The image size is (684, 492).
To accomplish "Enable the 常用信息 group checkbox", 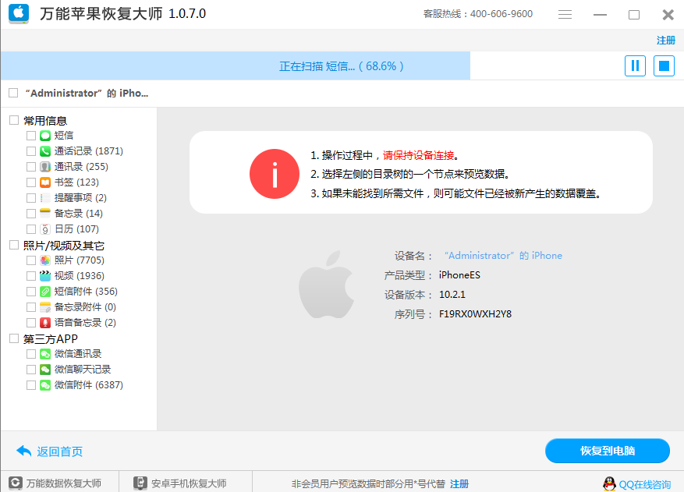I will point(12,119).
